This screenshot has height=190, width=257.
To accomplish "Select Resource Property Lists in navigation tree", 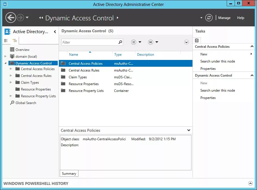I will click(x=38, y=96).
